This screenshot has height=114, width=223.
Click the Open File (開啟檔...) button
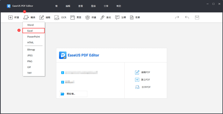73,94
